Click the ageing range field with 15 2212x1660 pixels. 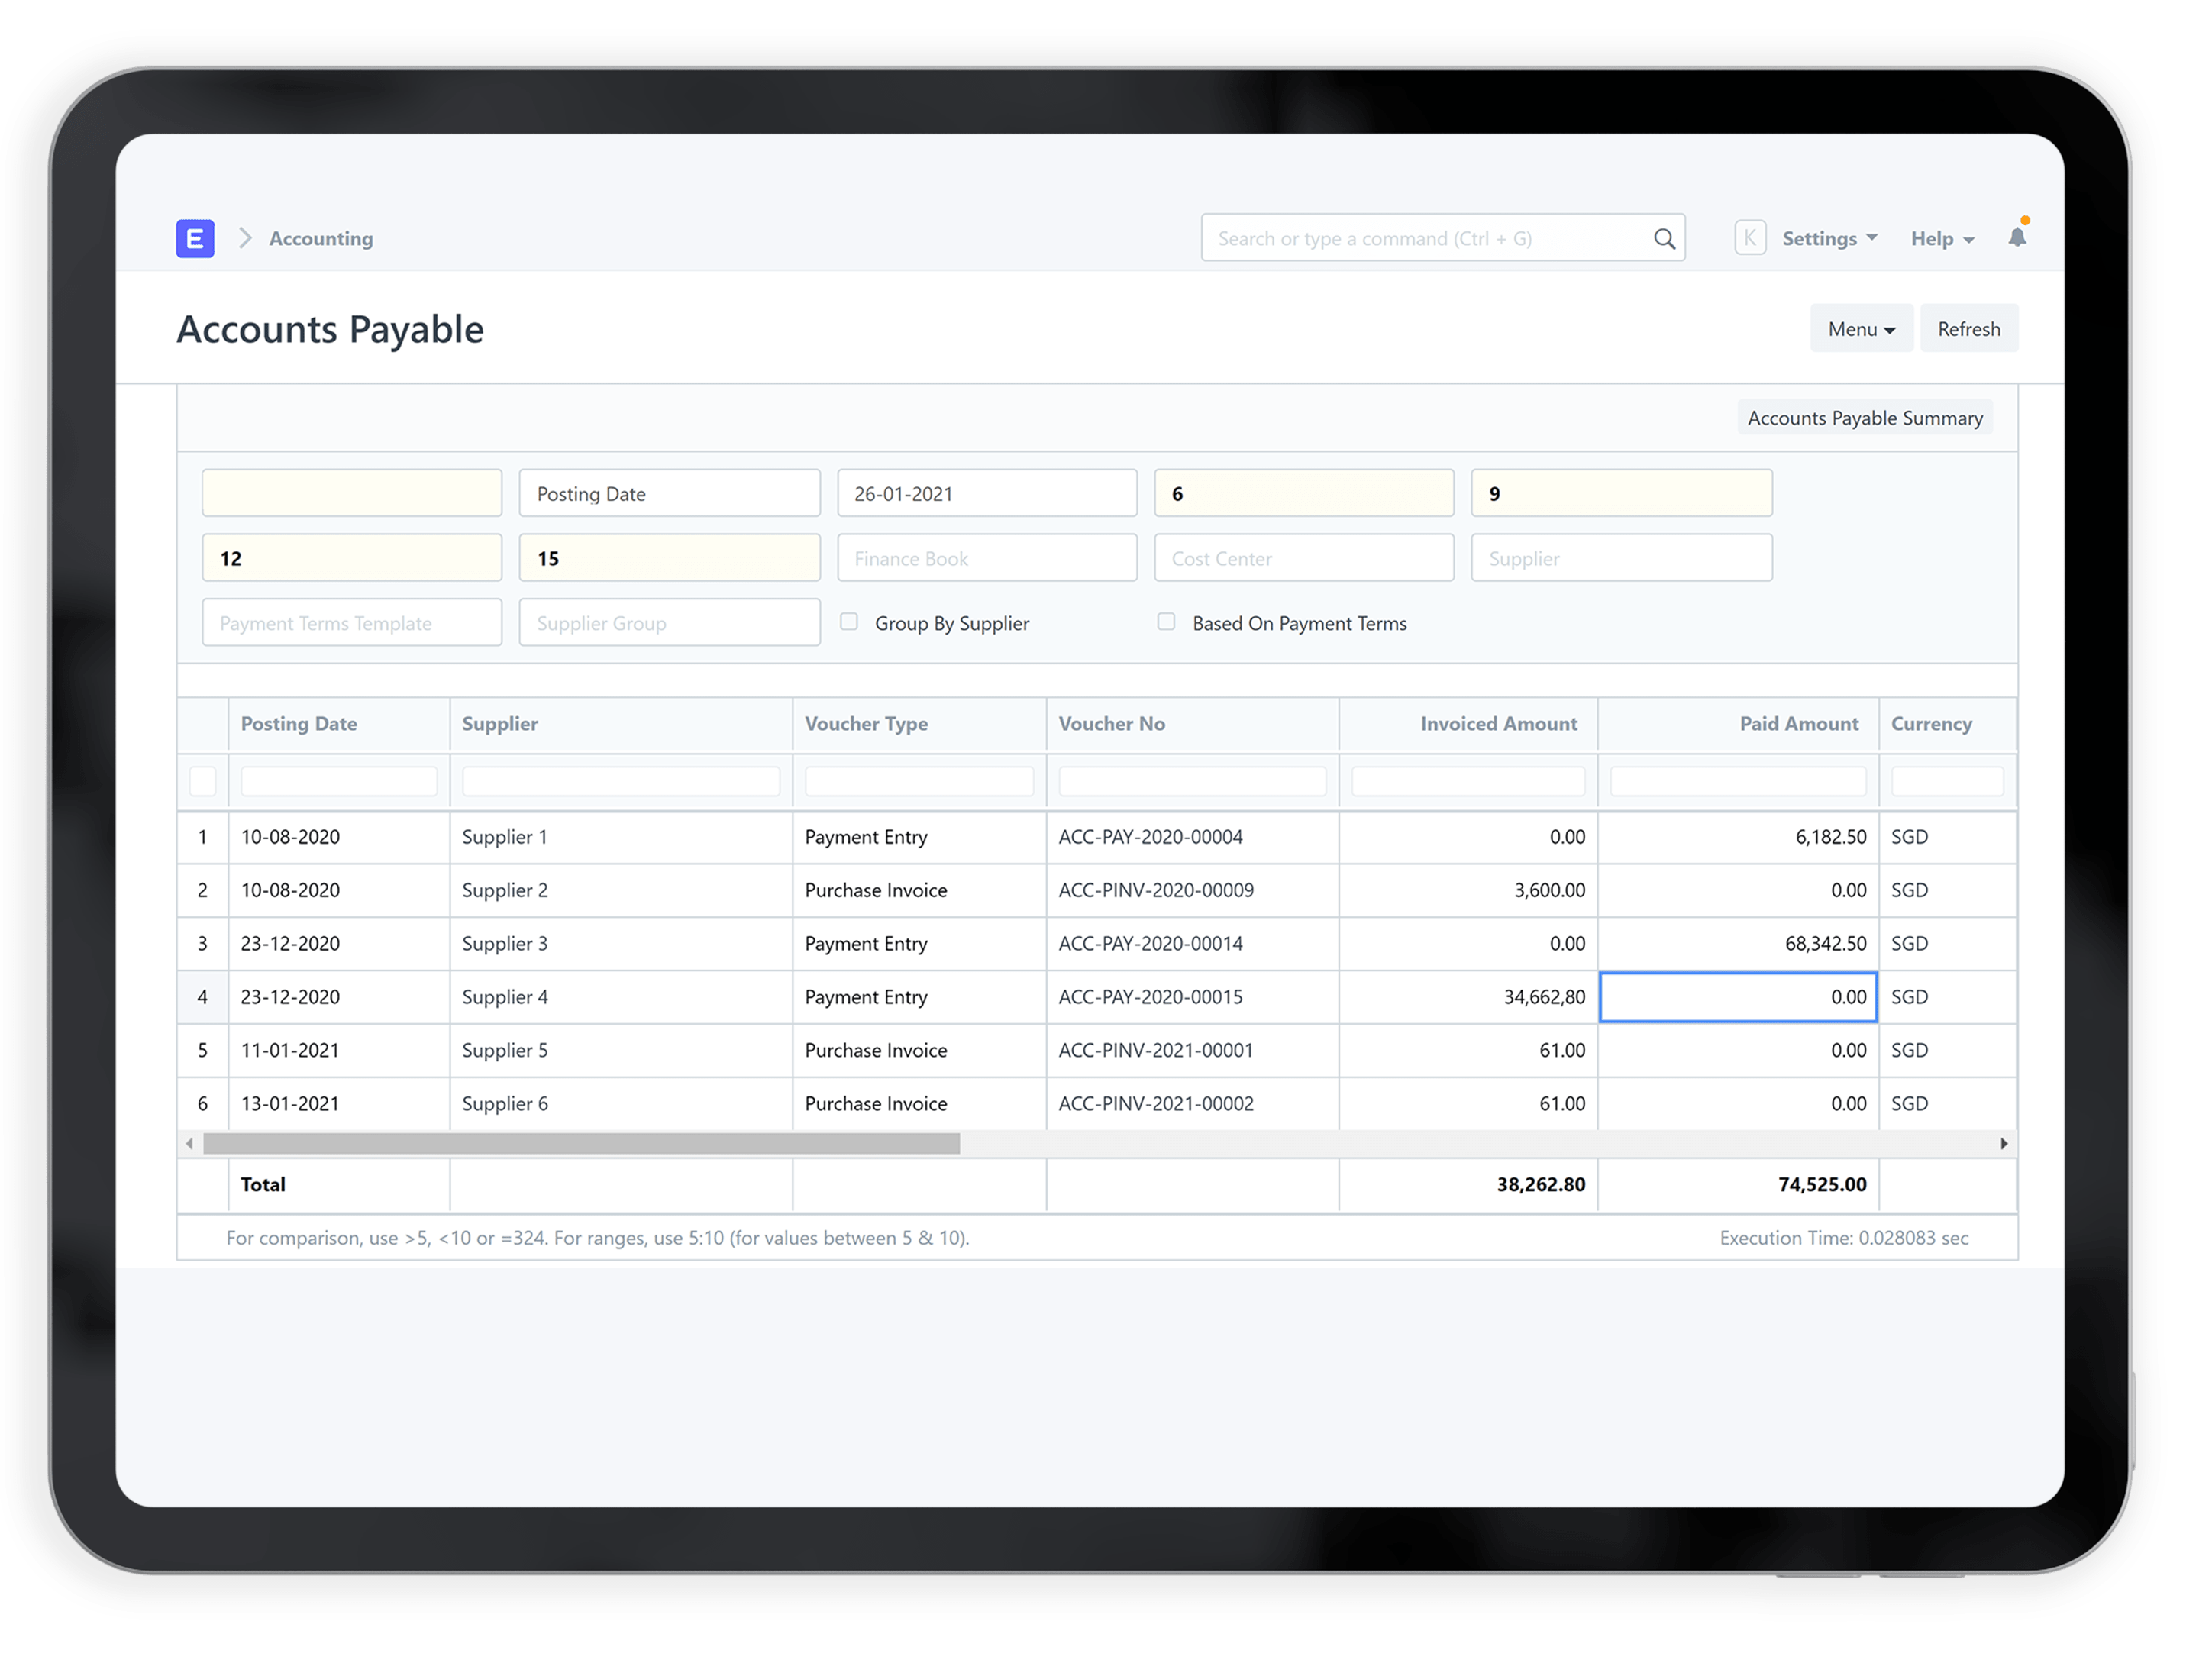click(x=669, y=558)
